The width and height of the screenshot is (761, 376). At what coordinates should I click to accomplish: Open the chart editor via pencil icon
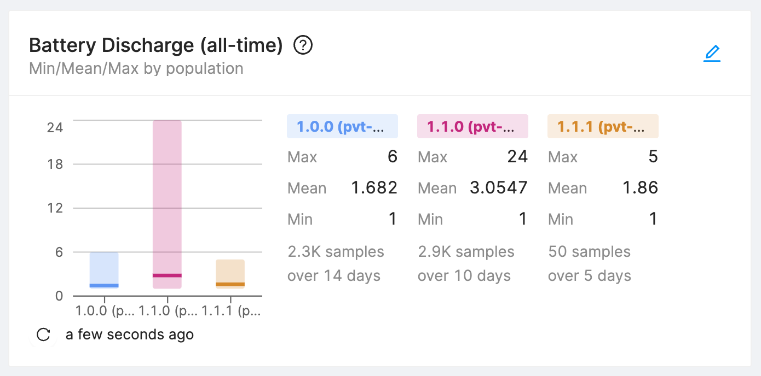(x=712, y=54)
